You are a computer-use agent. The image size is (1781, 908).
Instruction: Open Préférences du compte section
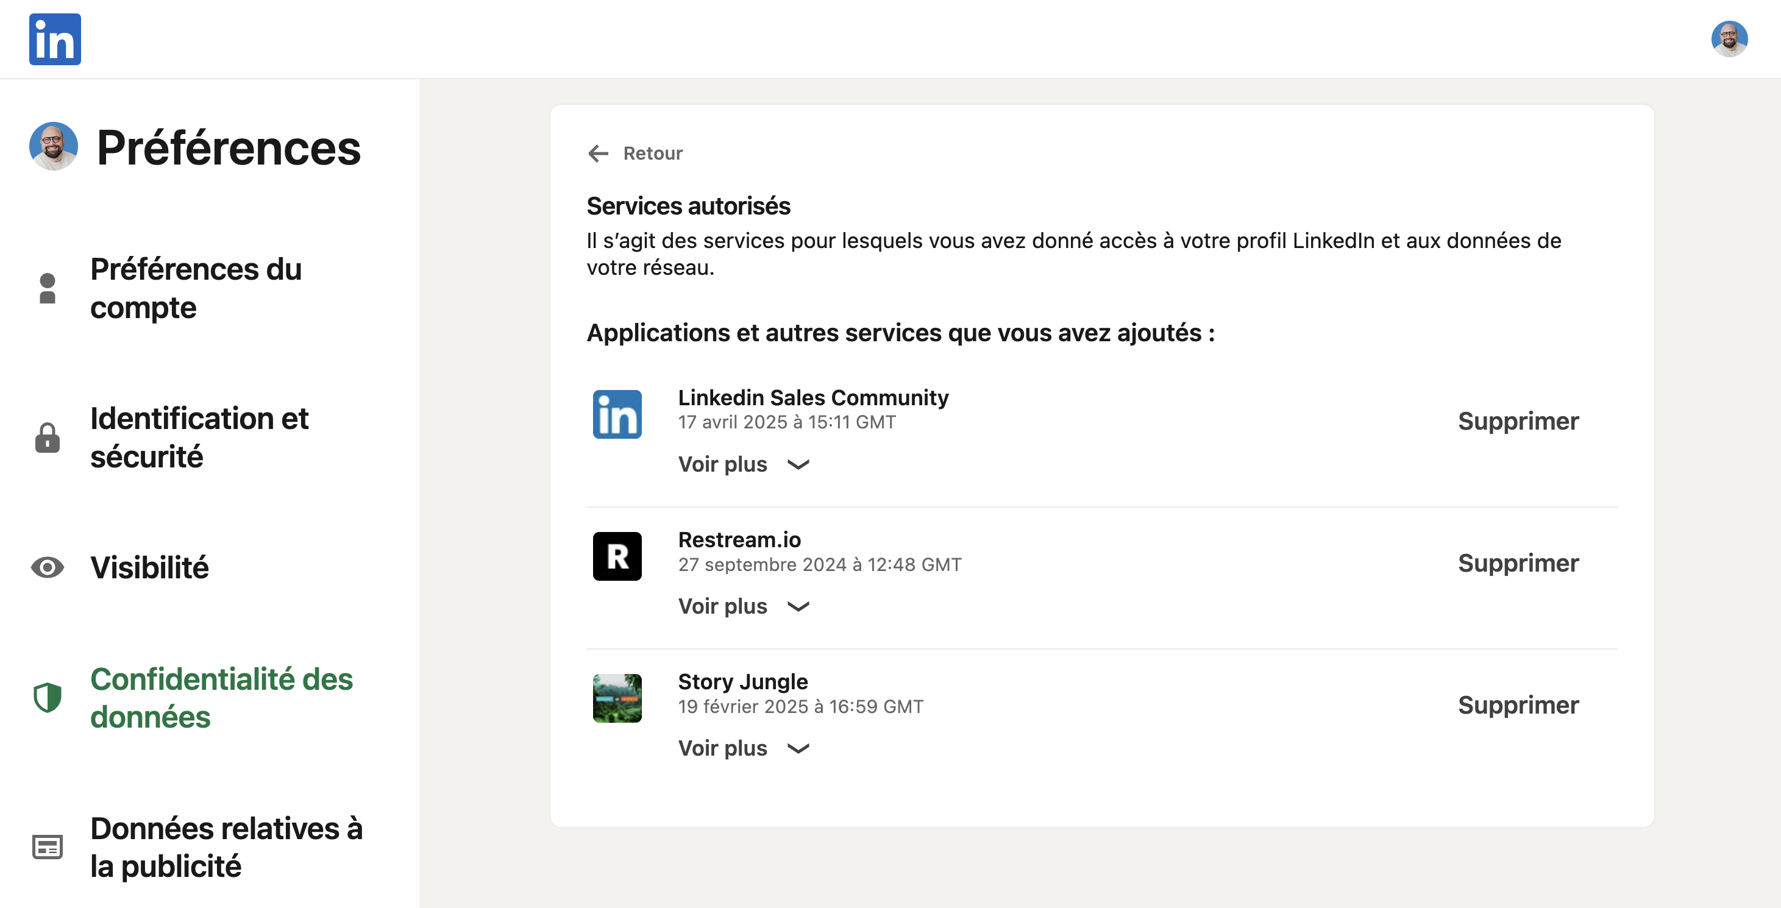[196, 288]
